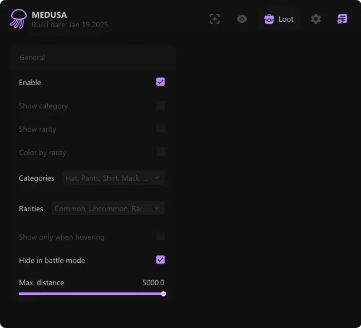The height and width of the screenshot is (328, 361).
Task: Click the 5000.0 distance value
Action: 153,282
